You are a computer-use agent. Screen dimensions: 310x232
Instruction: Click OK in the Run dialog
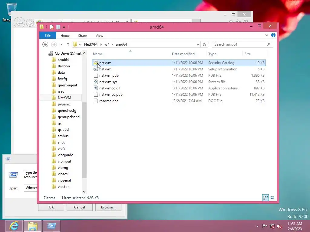pos(51,207)
